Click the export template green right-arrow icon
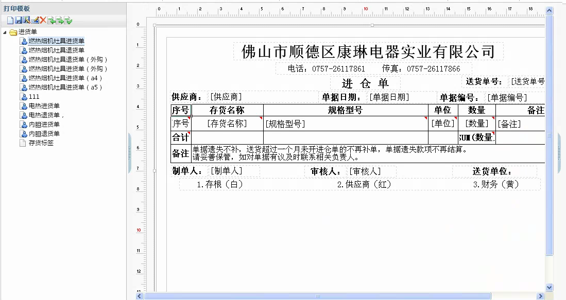 [60, 21]
